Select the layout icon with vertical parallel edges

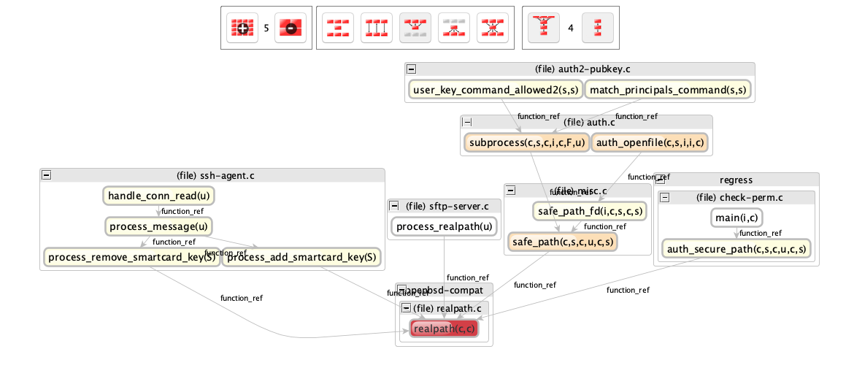click(377, 28)
